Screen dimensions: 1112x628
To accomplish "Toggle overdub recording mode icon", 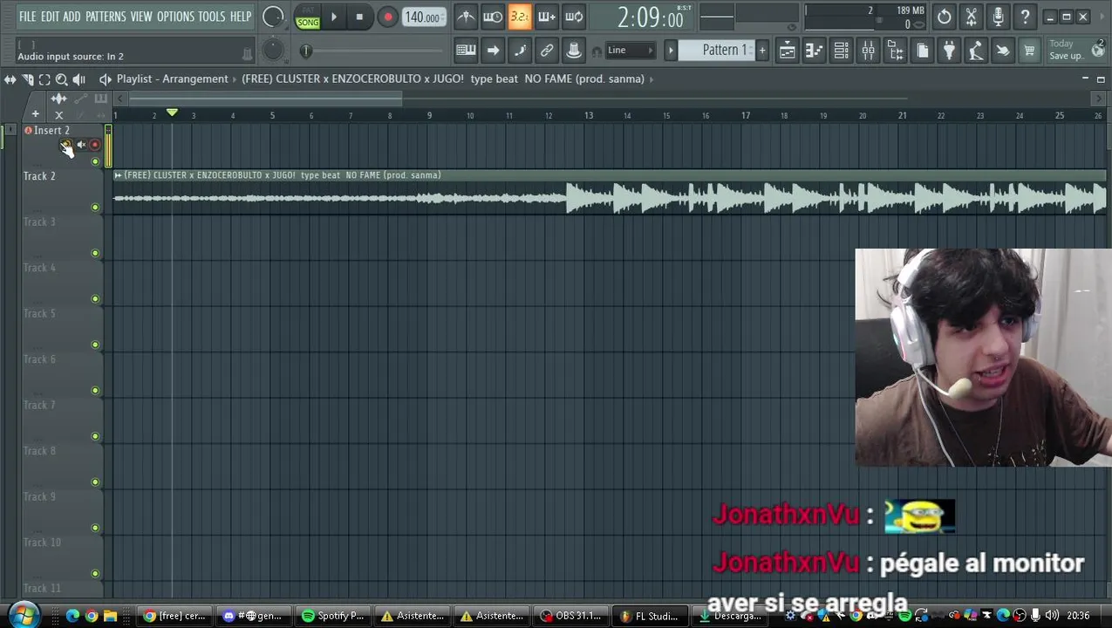I will point(547,17).
